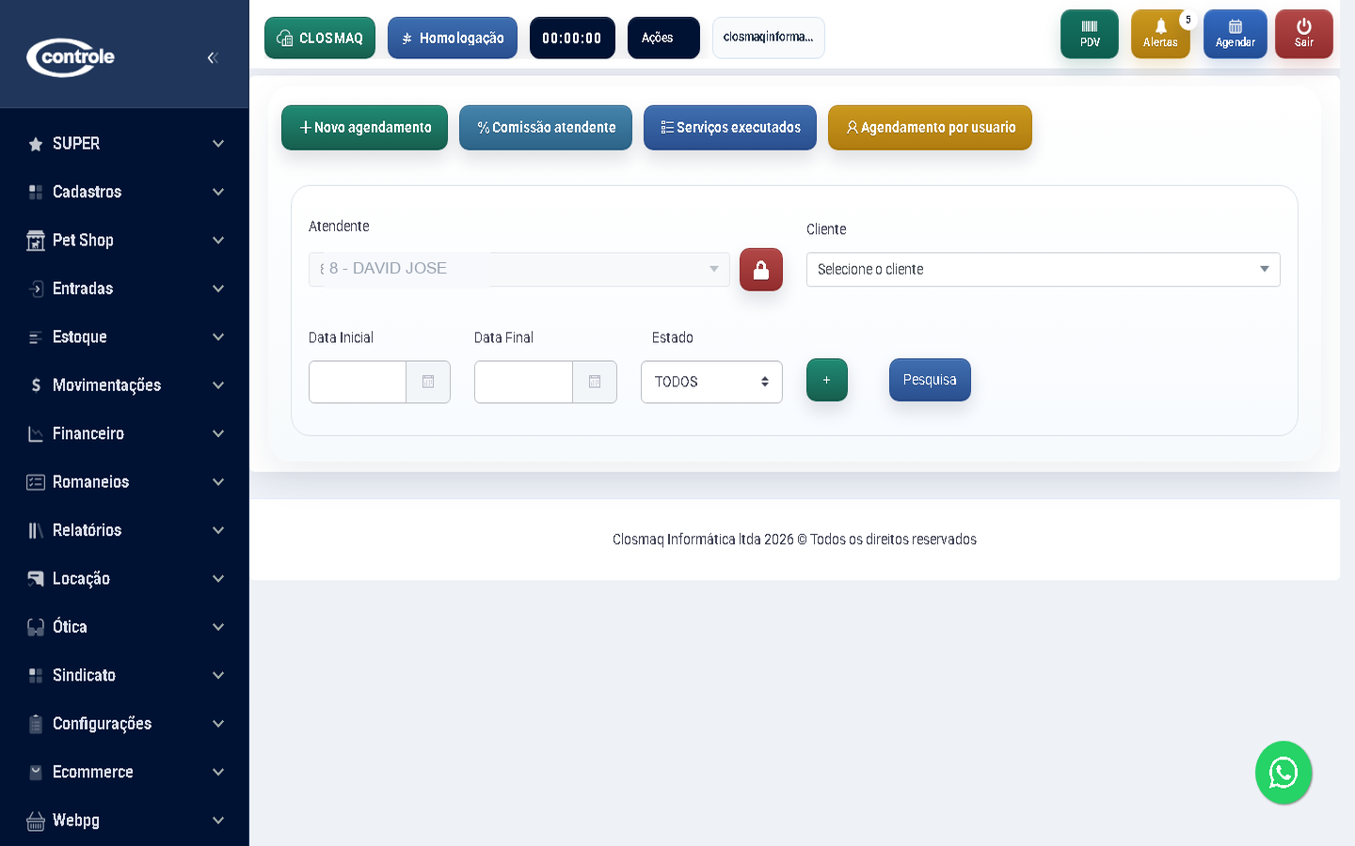Open the Alertas bell notifications

[1159, 34]
